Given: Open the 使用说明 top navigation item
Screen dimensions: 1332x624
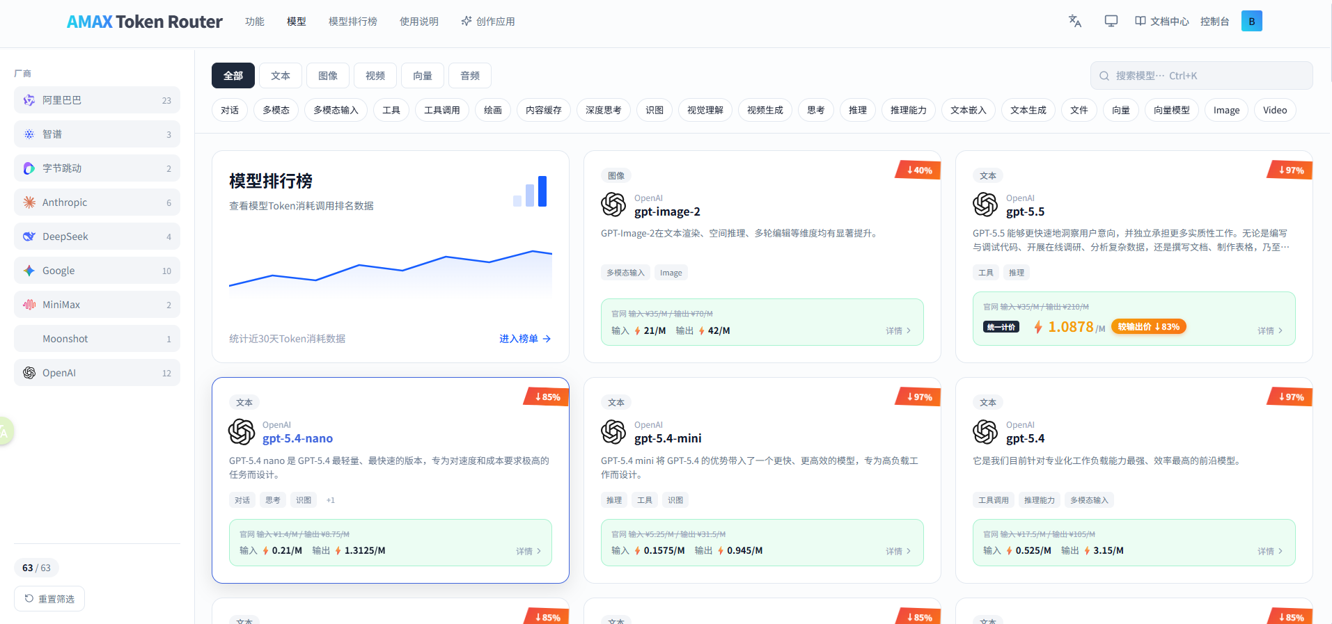Looking at the screenshot, I should (x=419, y=22).
